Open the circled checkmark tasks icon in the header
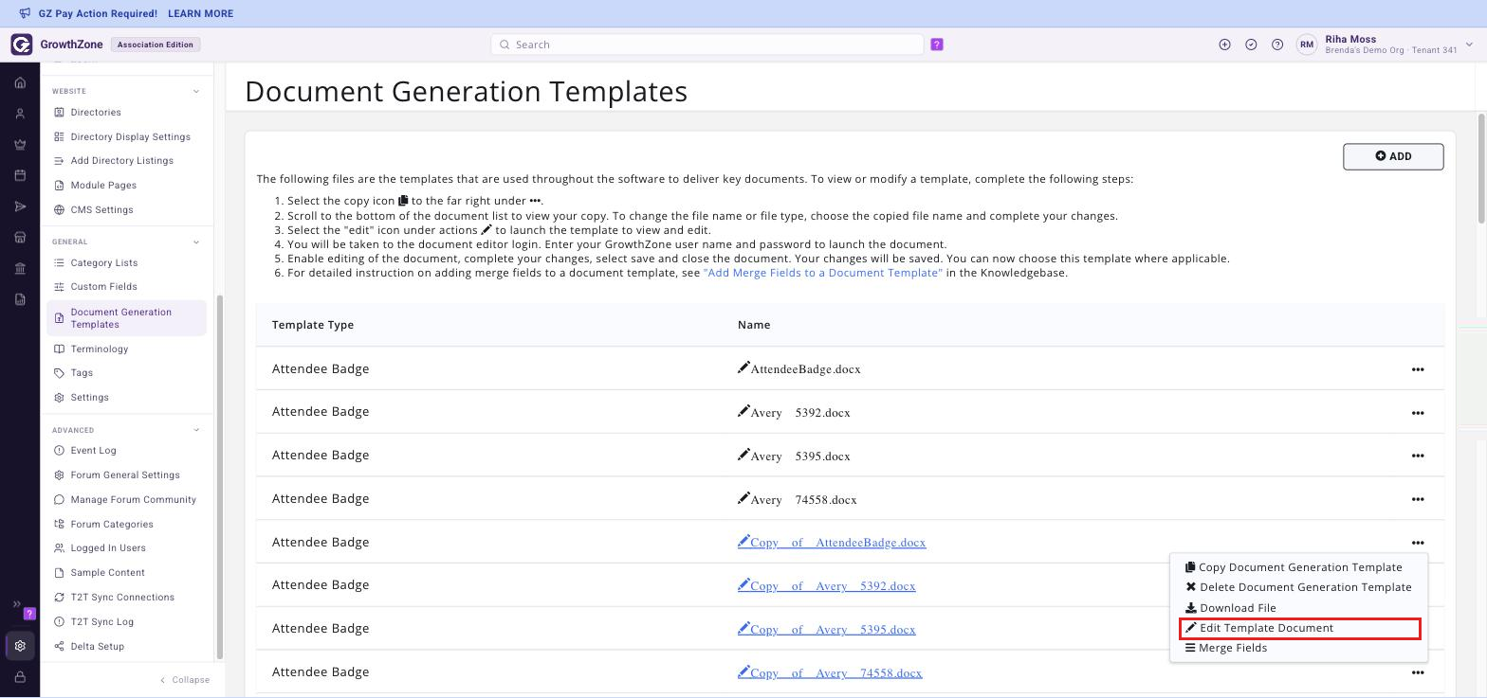 point(1251,45)
